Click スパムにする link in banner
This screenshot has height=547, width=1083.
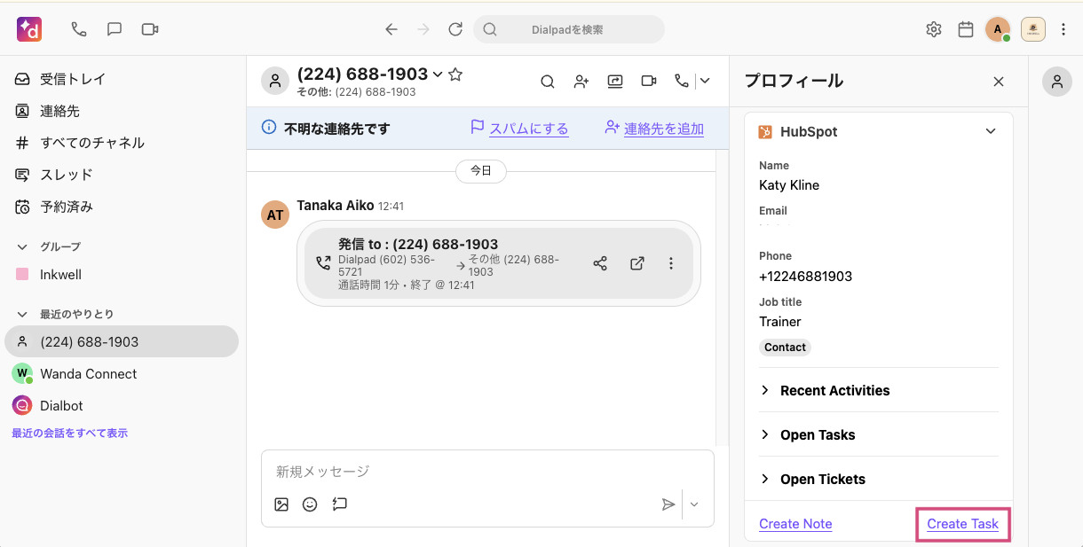[x=528, y=129]
